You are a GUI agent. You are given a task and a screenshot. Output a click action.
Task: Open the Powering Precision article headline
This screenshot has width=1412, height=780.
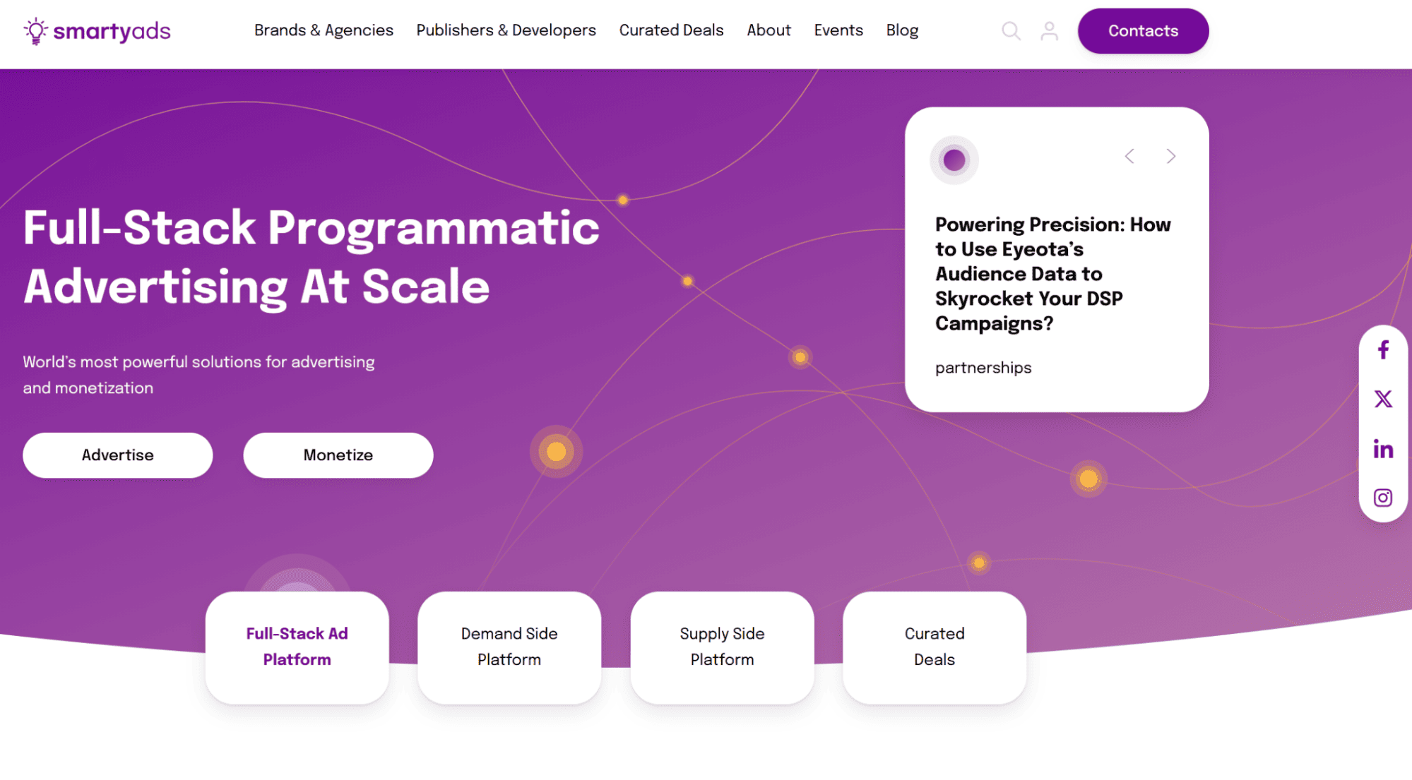1052,274
